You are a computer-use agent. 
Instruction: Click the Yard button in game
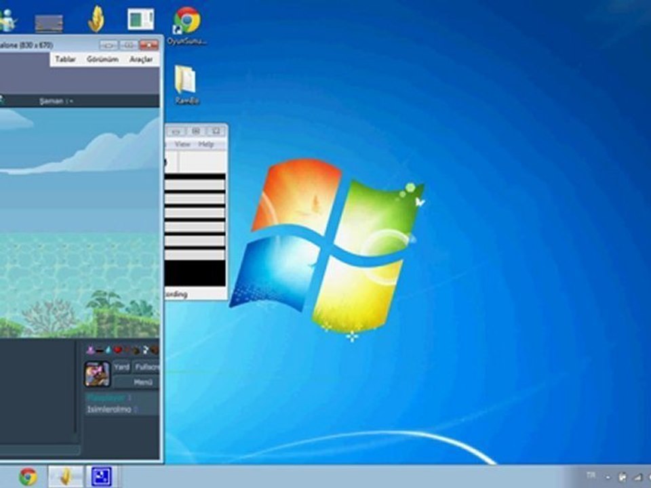click(x=121, y=367)
